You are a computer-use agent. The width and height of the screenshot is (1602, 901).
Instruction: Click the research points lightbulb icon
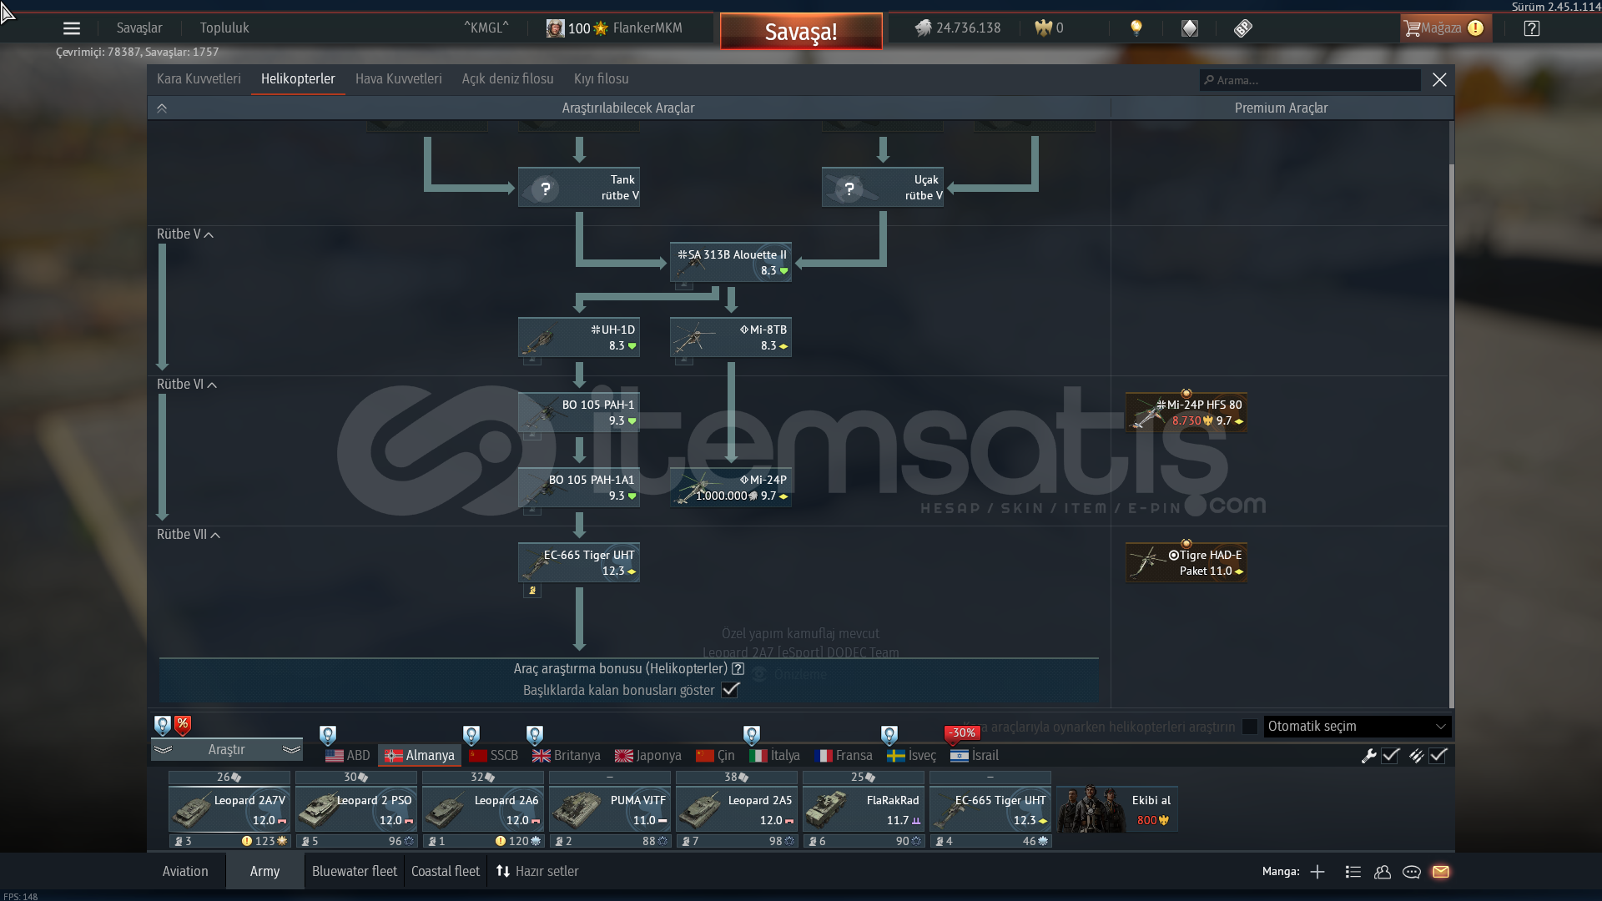click(1136, 28)
